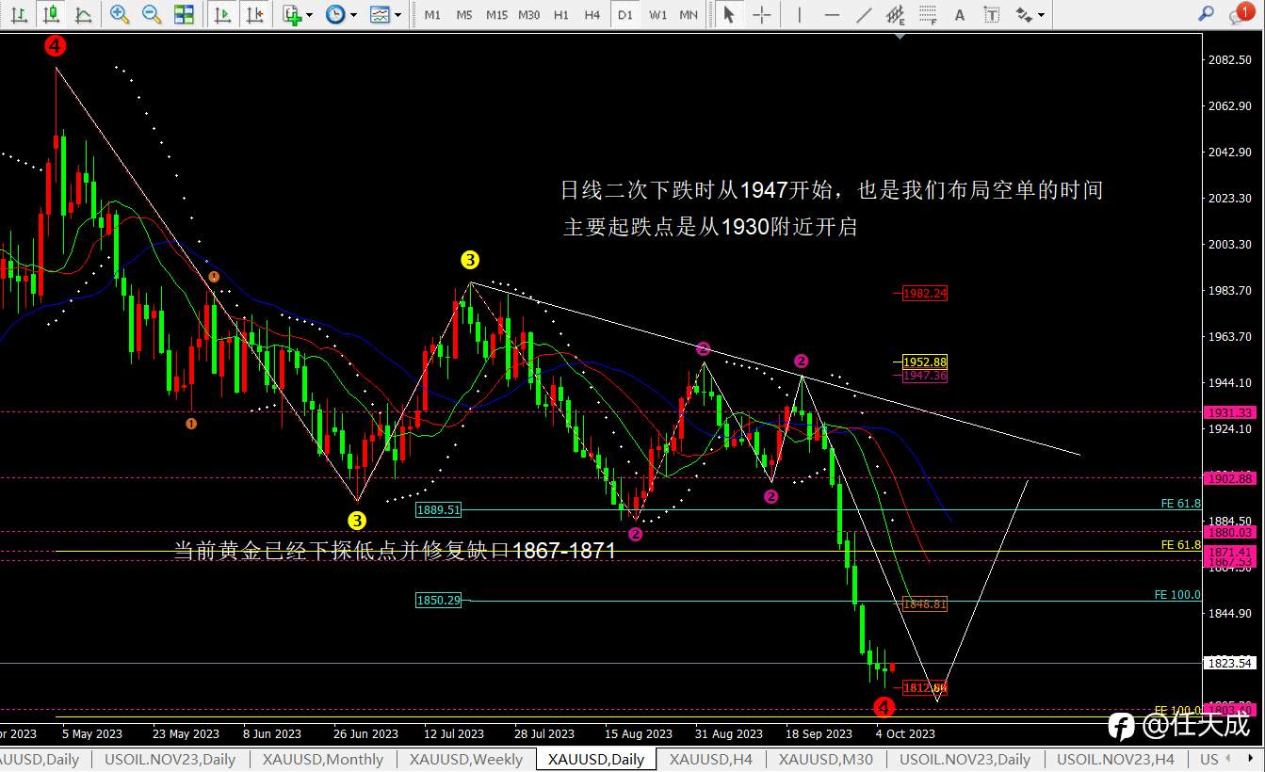The width and height of the screenshot is (1265, 772).
Task: Open chat notifications with red badge
Action: 1241,13
